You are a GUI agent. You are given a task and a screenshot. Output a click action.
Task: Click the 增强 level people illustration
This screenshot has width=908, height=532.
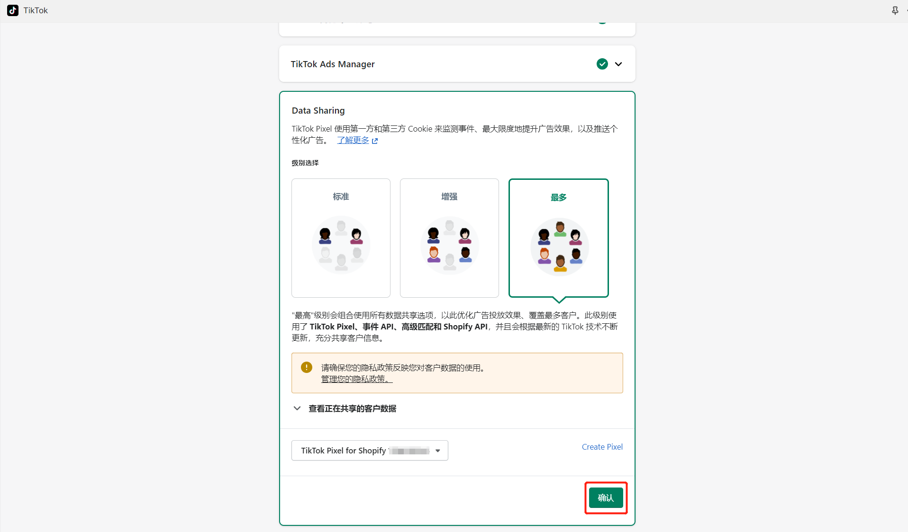[x=450, y=245]
